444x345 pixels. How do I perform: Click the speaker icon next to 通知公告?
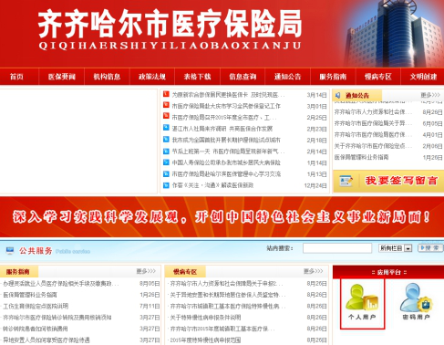coord(337,96)
